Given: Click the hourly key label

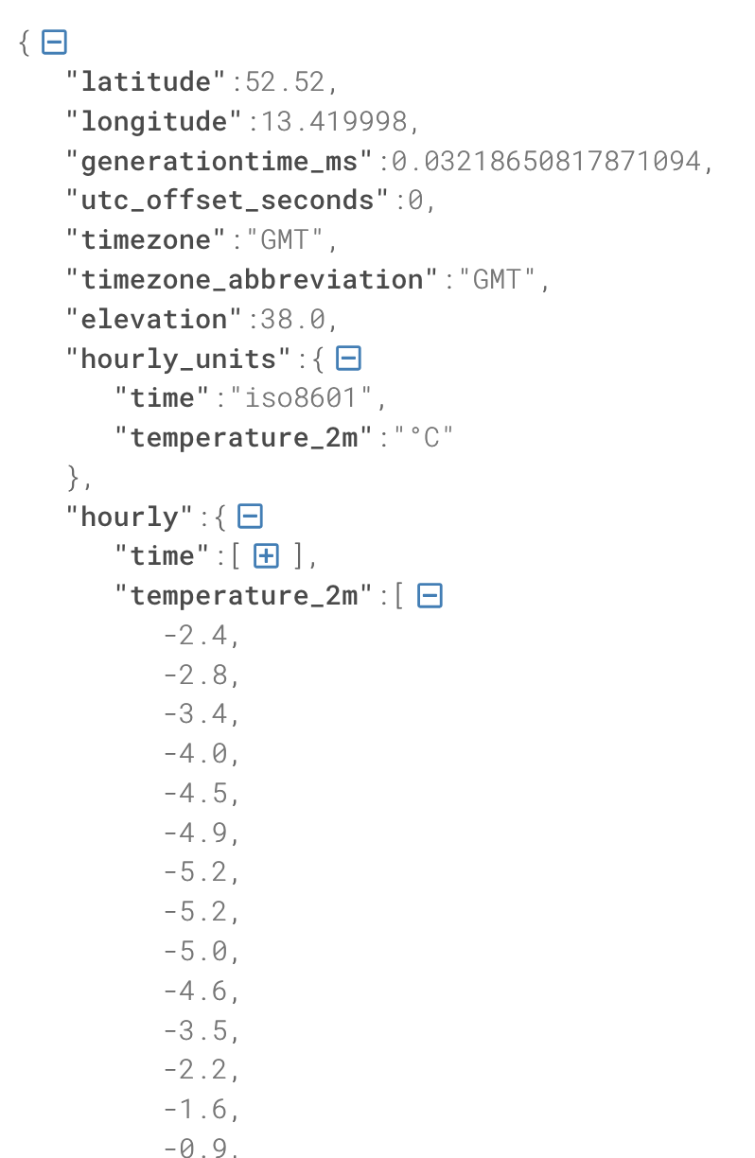Looking at the screenshot, I should pos(131,518).
